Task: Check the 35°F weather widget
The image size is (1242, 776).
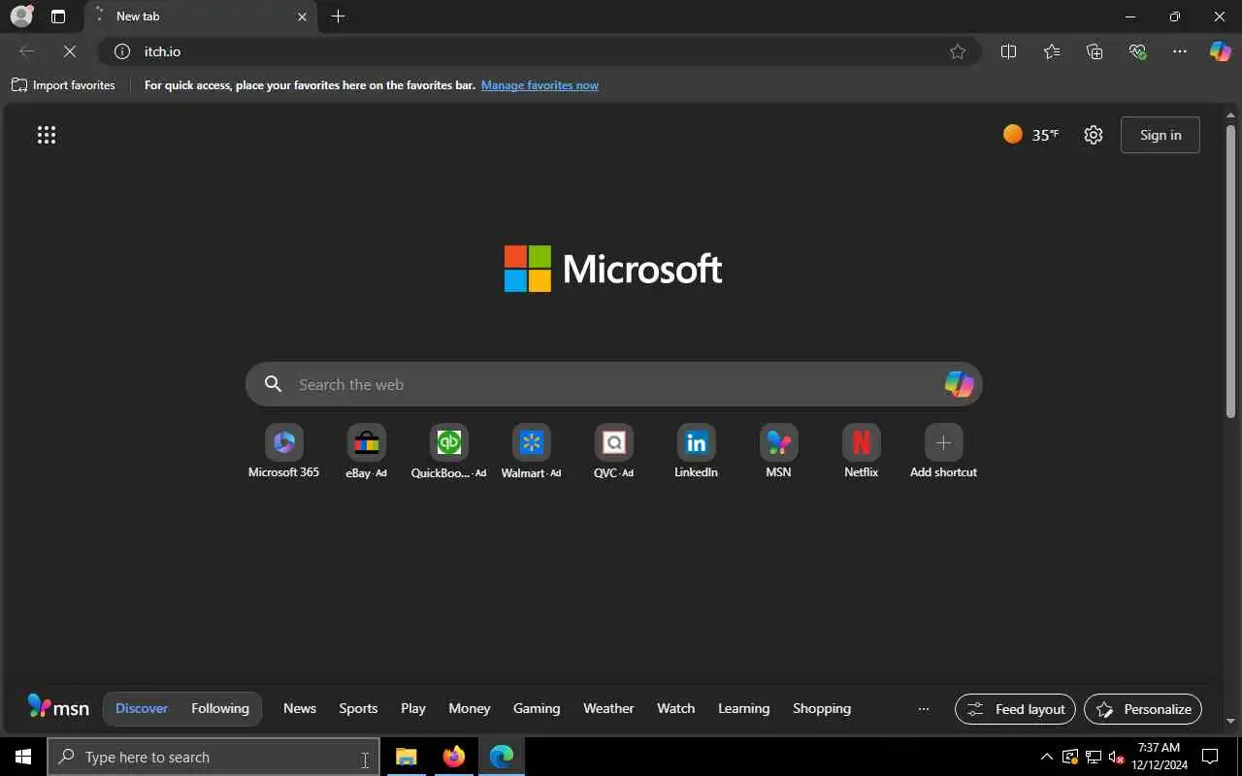Action: (x=1030, y=135)
